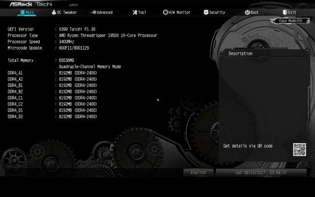Click AMD Ryzen Threadripper 1950X value

(x=108, y=36)
